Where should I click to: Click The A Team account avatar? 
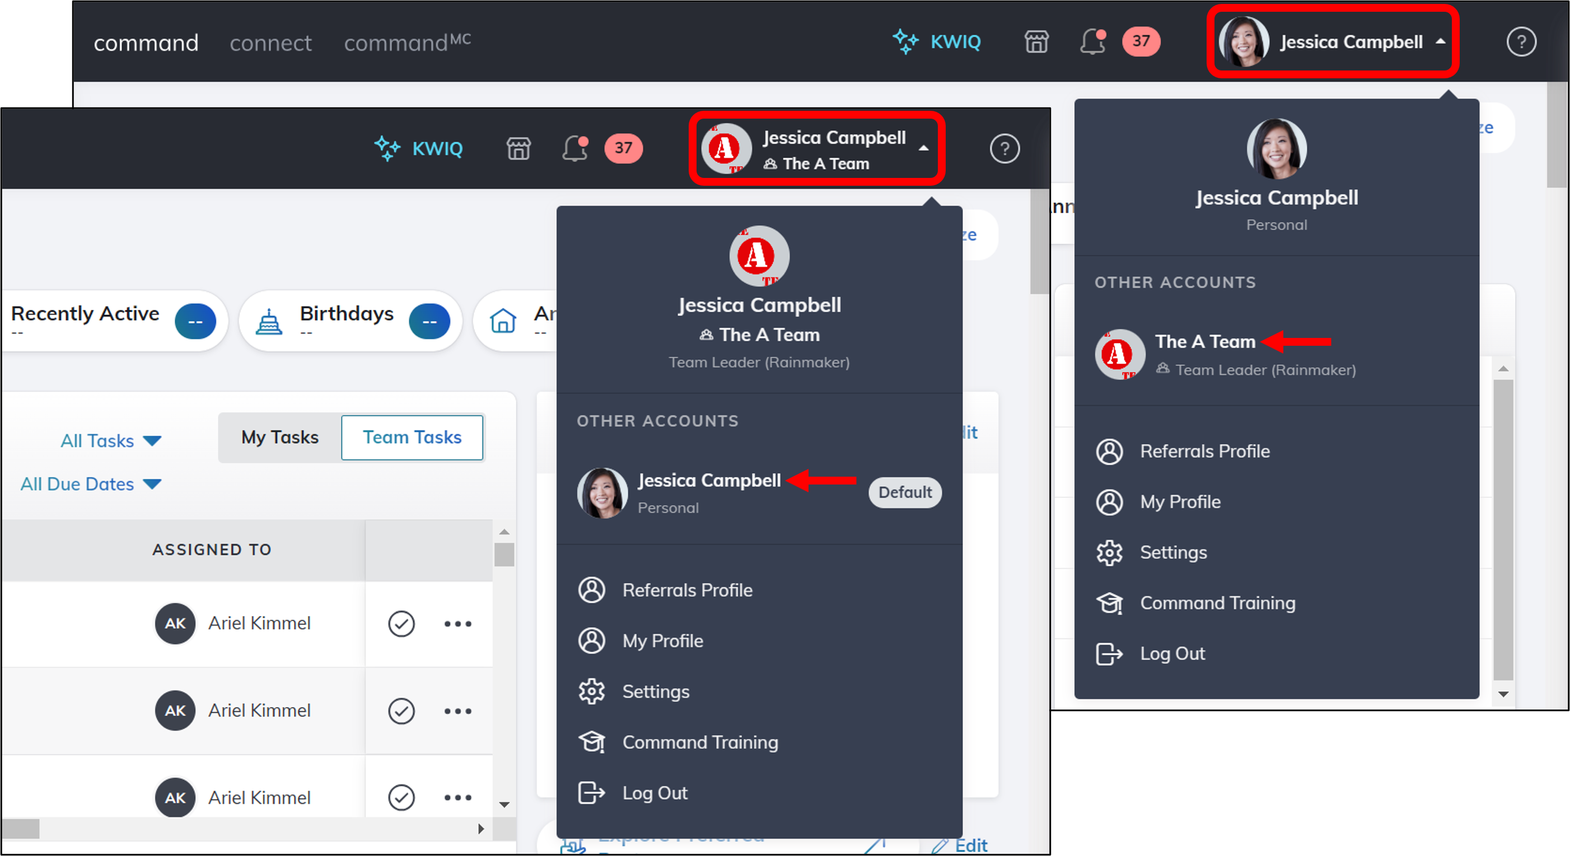pyautogui.click(x=1119, y=354)
